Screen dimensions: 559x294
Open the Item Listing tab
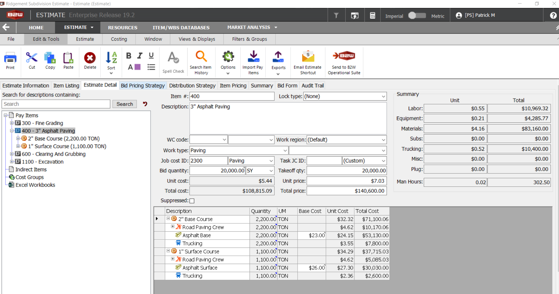[x=66, y=86]
